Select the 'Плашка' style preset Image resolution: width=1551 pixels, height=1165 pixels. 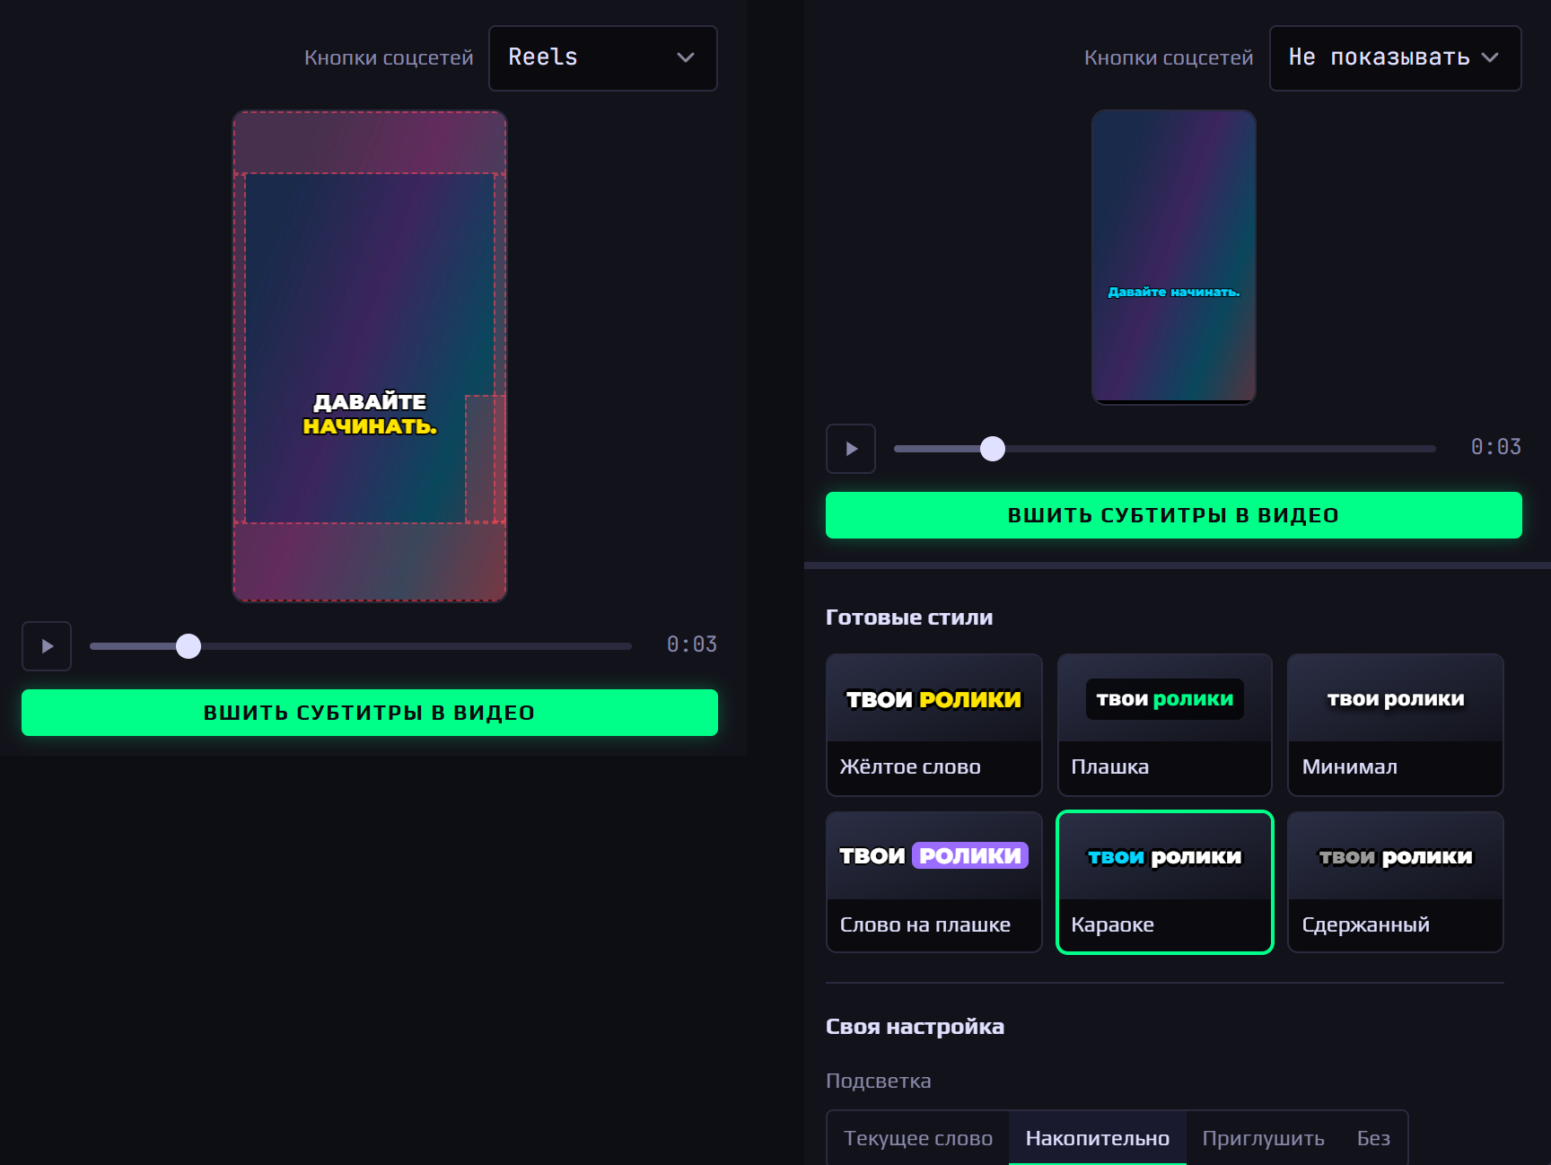click(1165, 725)
